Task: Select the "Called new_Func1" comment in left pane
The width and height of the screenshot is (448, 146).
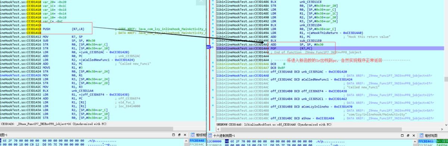Action: (x=134, y=64)
